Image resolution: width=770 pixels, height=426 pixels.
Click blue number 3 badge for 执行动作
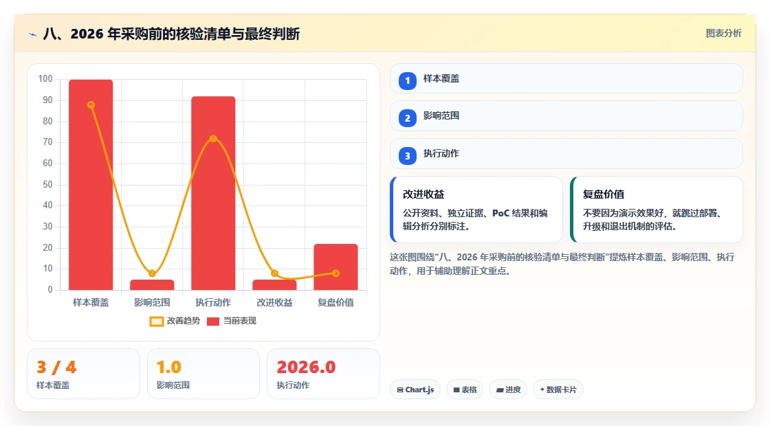tap(408, 155)
